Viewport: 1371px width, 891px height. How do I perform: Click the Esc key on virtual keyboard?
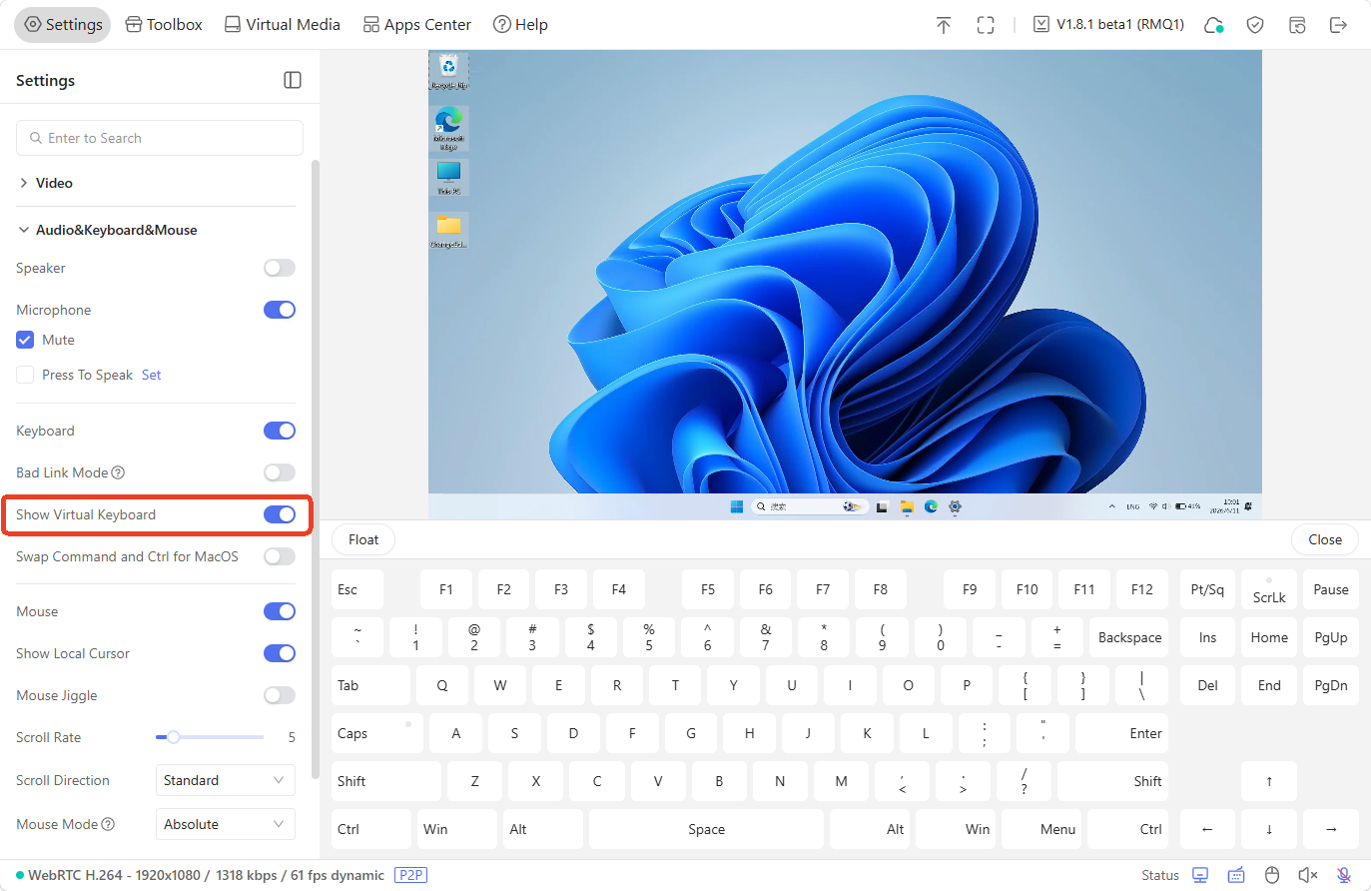(356, 589)
